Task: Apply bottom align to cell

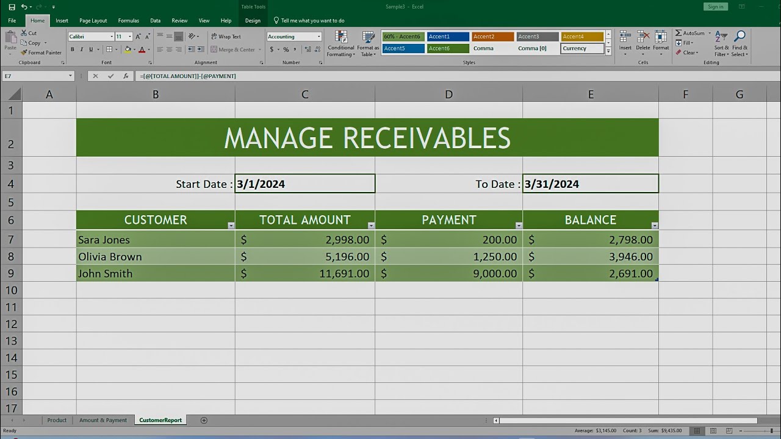Action: pos(179,37)
